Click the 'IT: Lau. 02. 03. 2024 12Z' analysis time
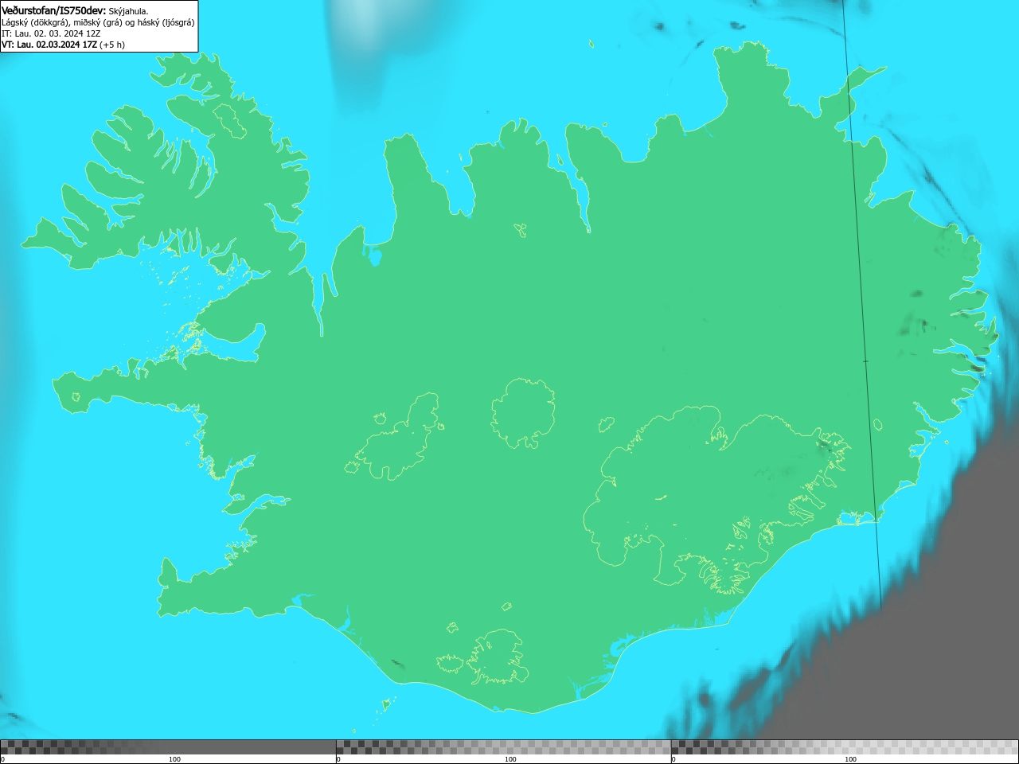 (x=51, y=33)
